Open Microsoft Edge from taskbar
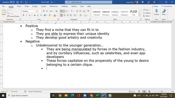The height and width of the screenshot is (98, 175). [x=72, y=96]
